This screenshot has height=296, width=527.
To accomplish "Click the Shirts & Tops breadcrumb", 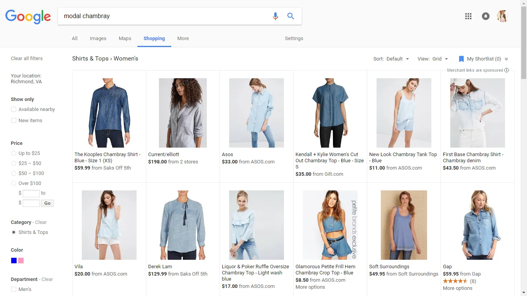I will click(90, 59).
